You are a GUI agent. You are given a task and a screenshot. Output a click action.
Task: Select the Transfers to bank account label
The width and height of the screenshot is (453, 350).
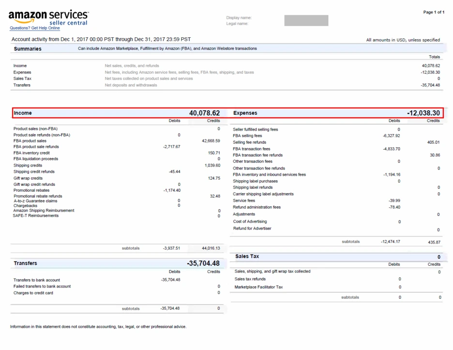(x=37, y=280)
